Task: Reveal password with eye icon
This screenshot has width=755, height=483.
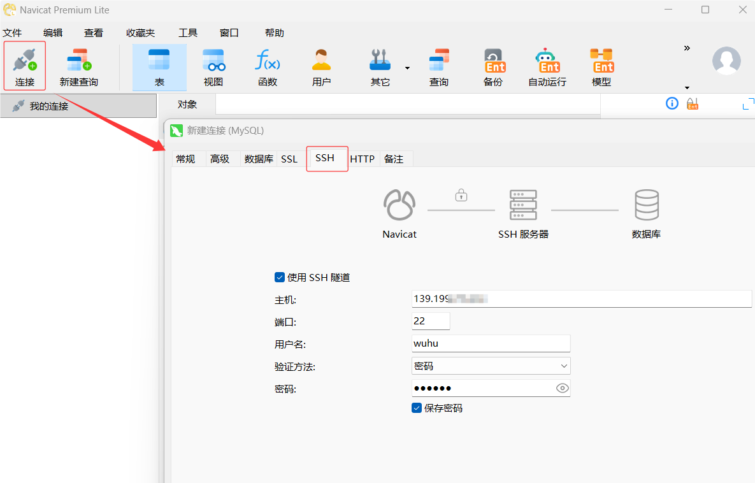Action: click(x=562, y=388)
